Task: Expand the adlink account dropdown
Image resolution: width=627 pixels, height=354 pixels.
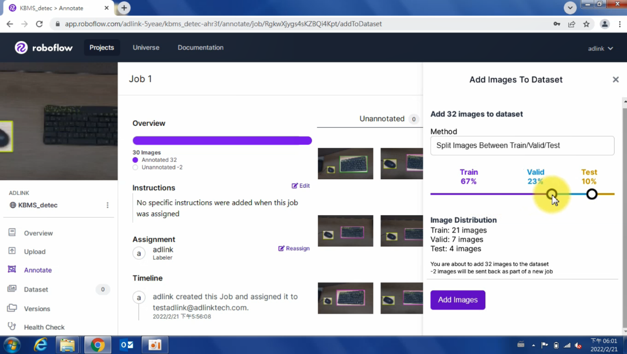Action: [x=600, y=48]
